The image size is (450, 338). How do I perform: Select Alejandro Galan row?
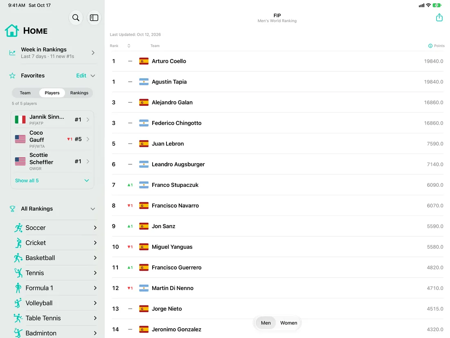pyautogui.click(x=277, y=102)
